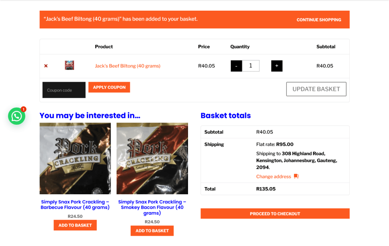The width and height of the screenshot is (389, 246).
Task: Increase quantity with the plus button
Action: coord(277,66)
